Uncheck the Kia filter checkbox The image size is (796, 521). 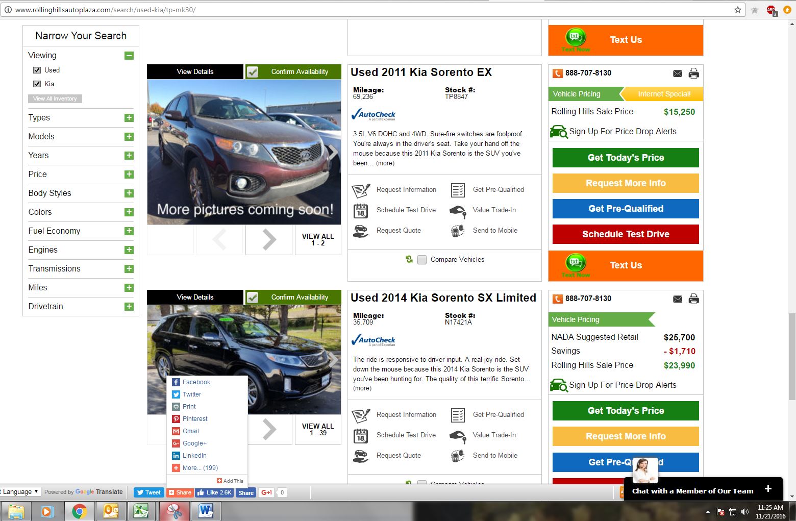coord(37,84)
